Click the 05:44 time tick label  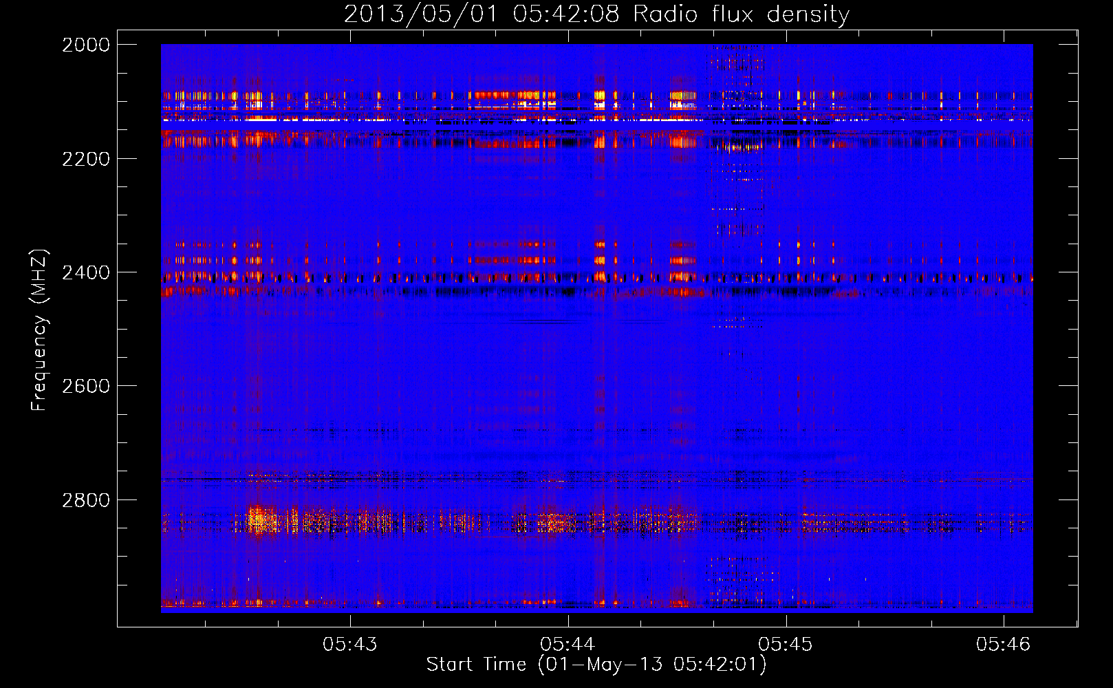click(x=568, y=644)
